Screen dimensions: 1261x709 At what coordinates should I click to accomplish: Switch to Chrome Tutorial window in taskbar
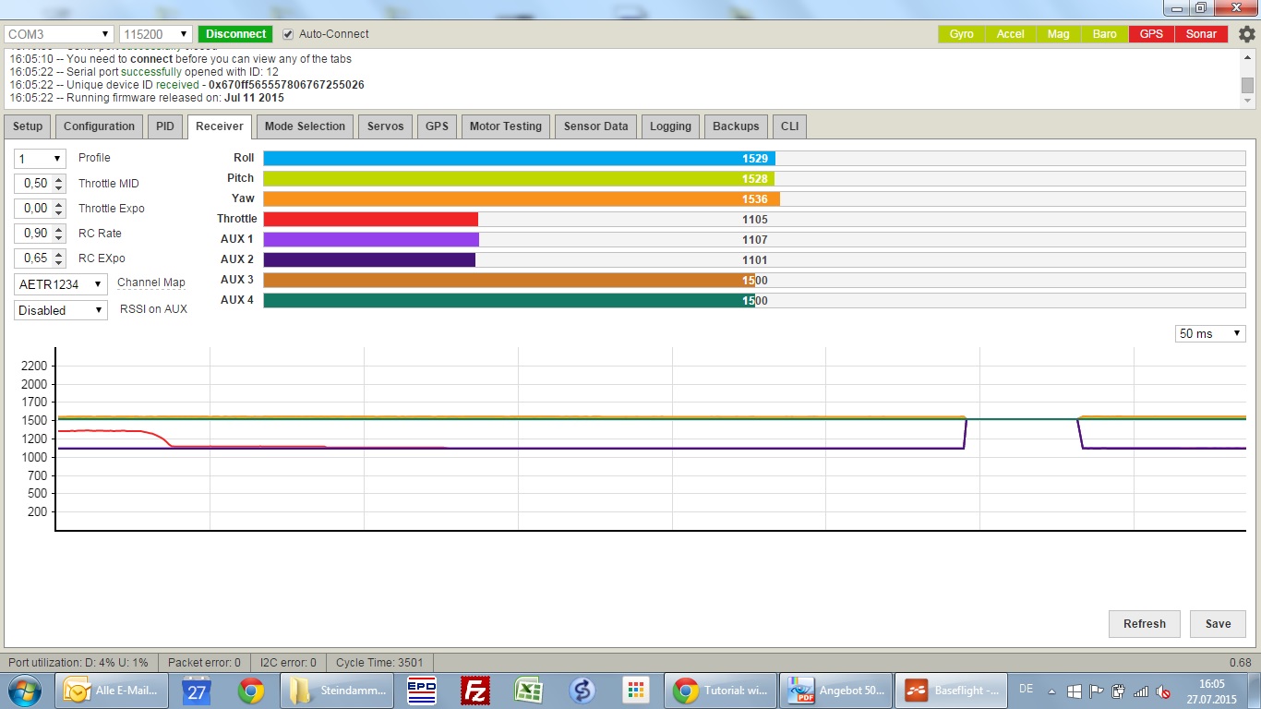point(720,690)
